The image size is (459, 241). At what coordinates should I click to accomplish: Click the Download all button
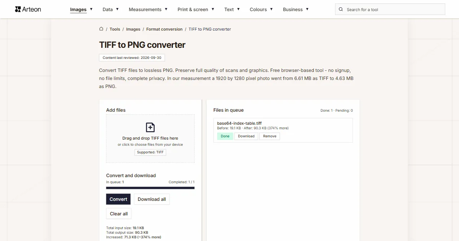[x=152, y=199]
